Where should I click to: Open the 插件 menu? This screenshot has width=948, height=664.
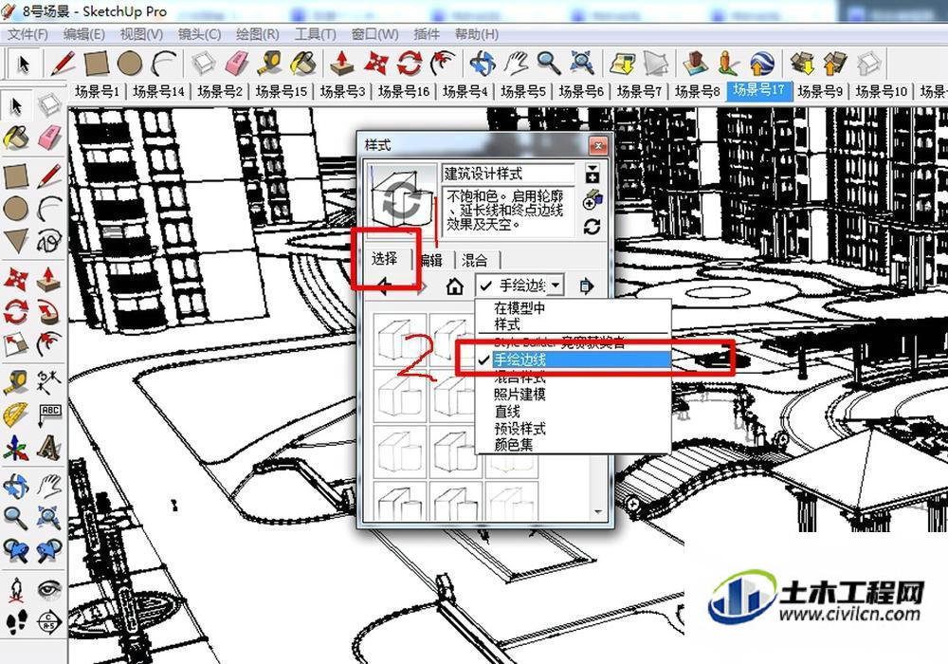(x=427, y=34)
